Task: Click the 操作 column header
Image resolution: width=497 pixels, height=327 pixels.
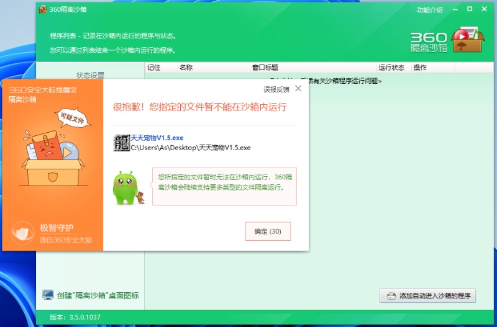Action: pyautogui.click(x=420, y=68)
